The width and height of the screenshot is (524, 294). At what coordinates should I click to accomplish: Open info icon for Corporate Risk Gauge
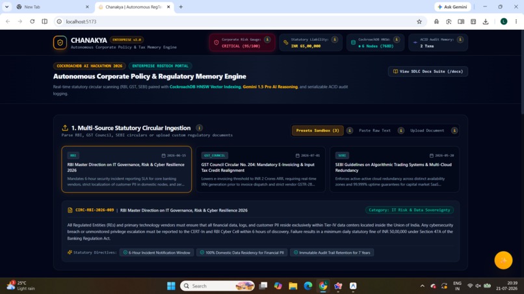click(x=267, y=40)
